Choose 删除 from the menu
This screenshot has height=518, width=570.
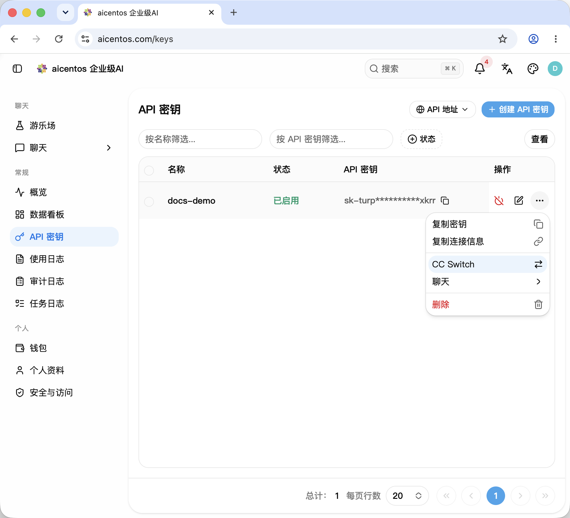point(487,304)
